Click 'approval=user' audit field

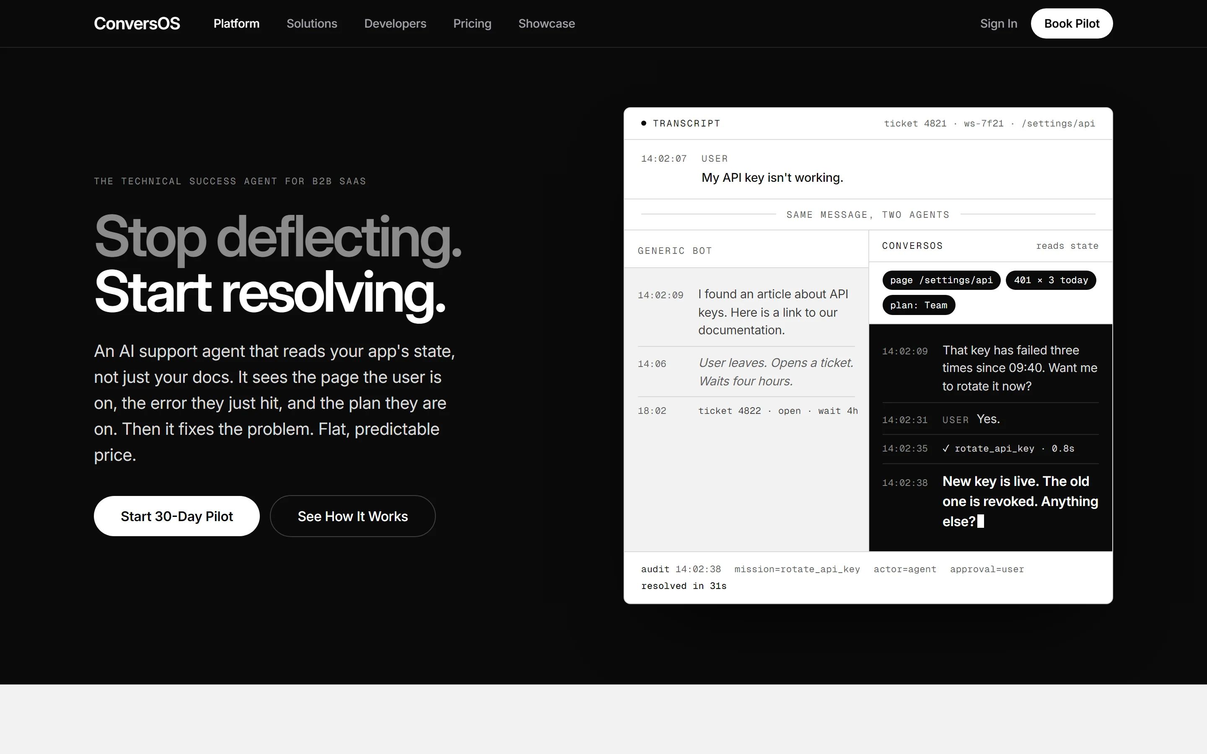click(x=987, y=569)
